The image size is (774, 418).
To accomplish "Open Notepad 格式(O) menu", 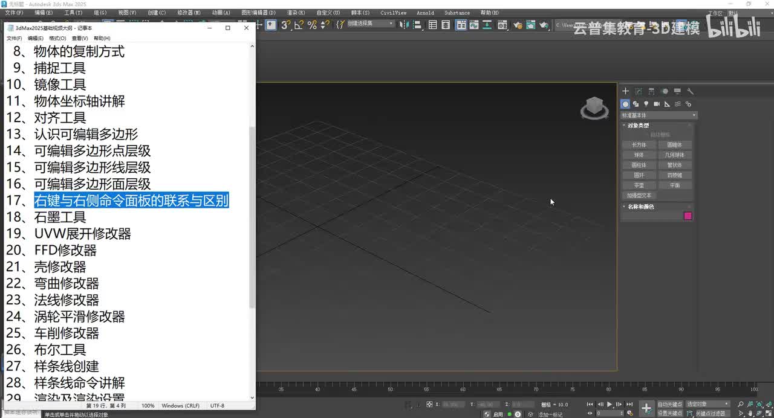I will (57, 38).
